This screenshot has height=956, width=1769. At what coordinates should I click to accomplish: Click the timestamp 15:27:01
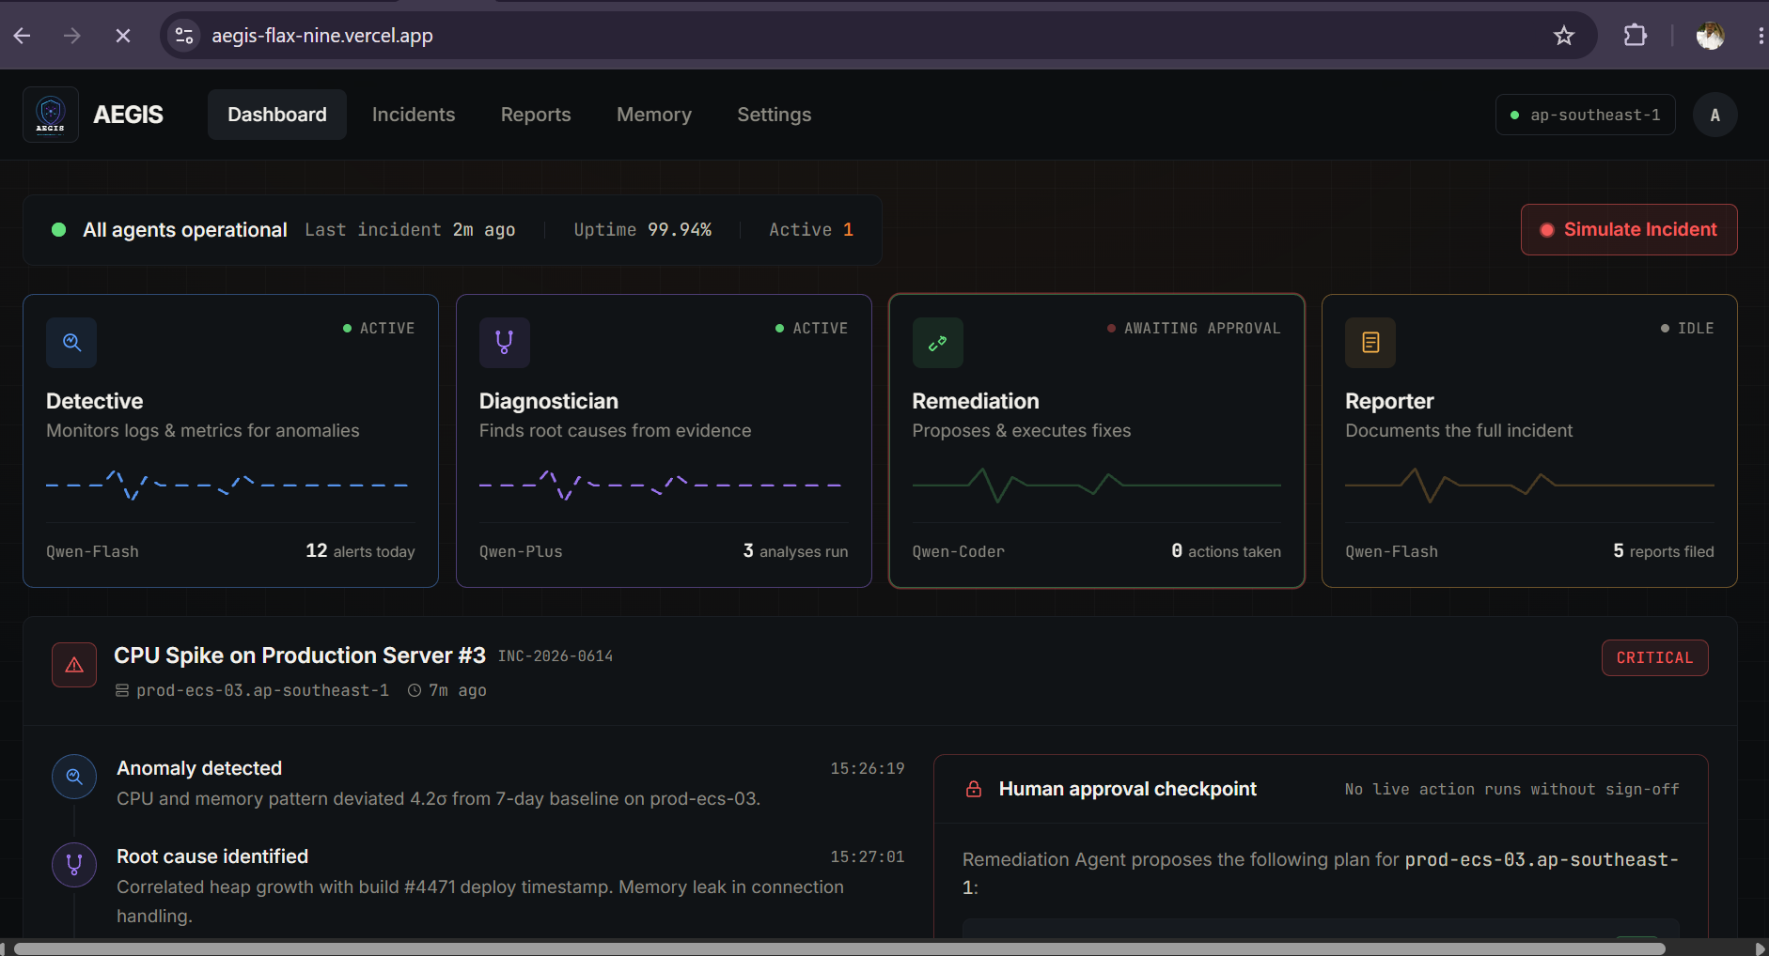pyautogui.click(x=868, y=857)
